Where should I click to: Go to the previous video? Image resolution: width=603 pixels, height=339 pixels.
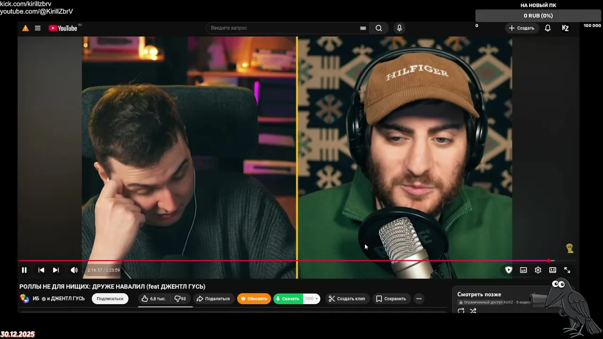pyautogui.click(x=41, y=270)
